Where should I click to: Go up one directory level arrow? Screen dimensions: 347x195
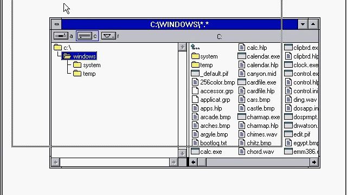(195, 47)
